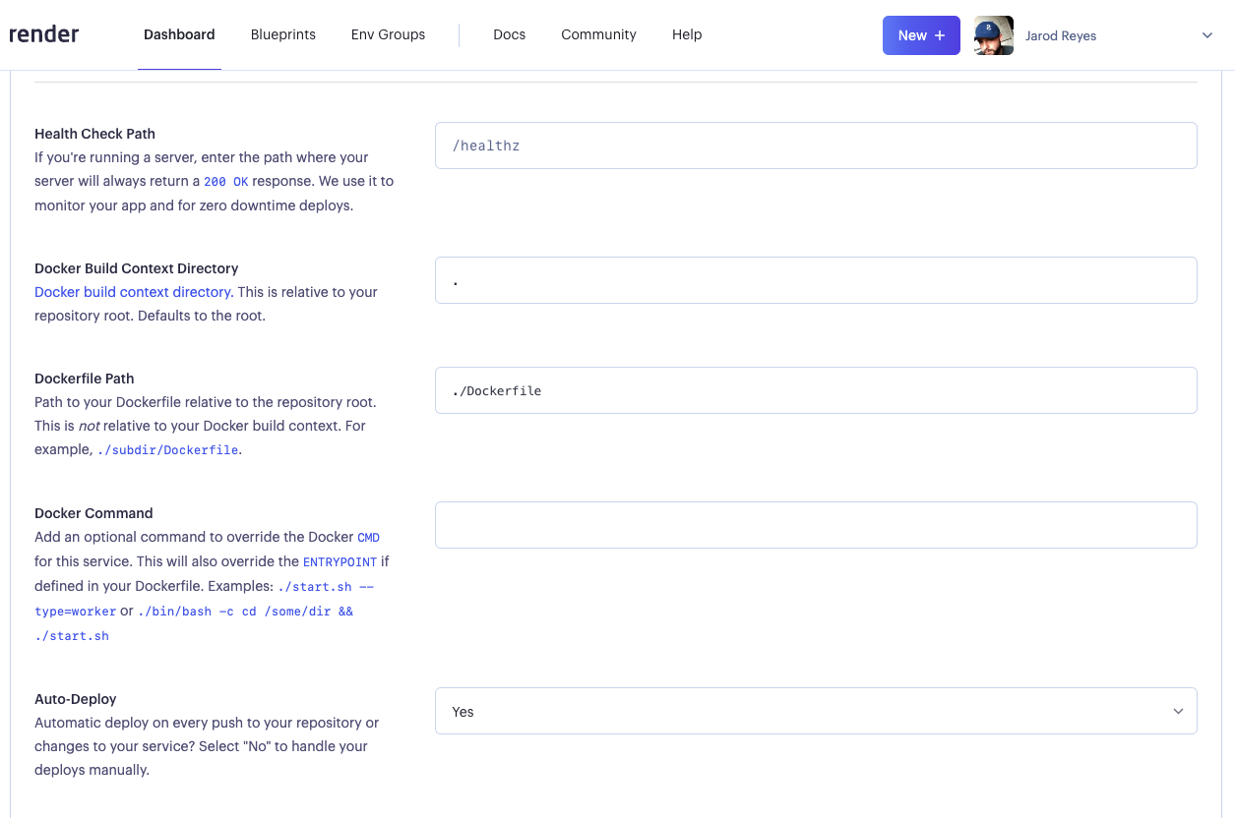Open Jarod Reyes avatar picture

pyautogui.click(x=994, y=35)
